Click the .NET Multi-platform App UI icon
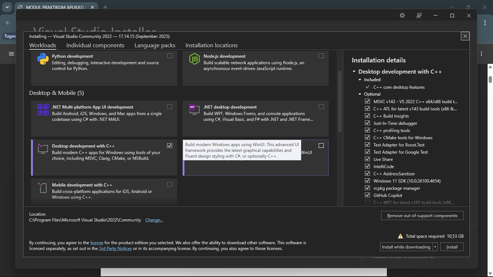The image size is (493, 277). coord(43,110)
